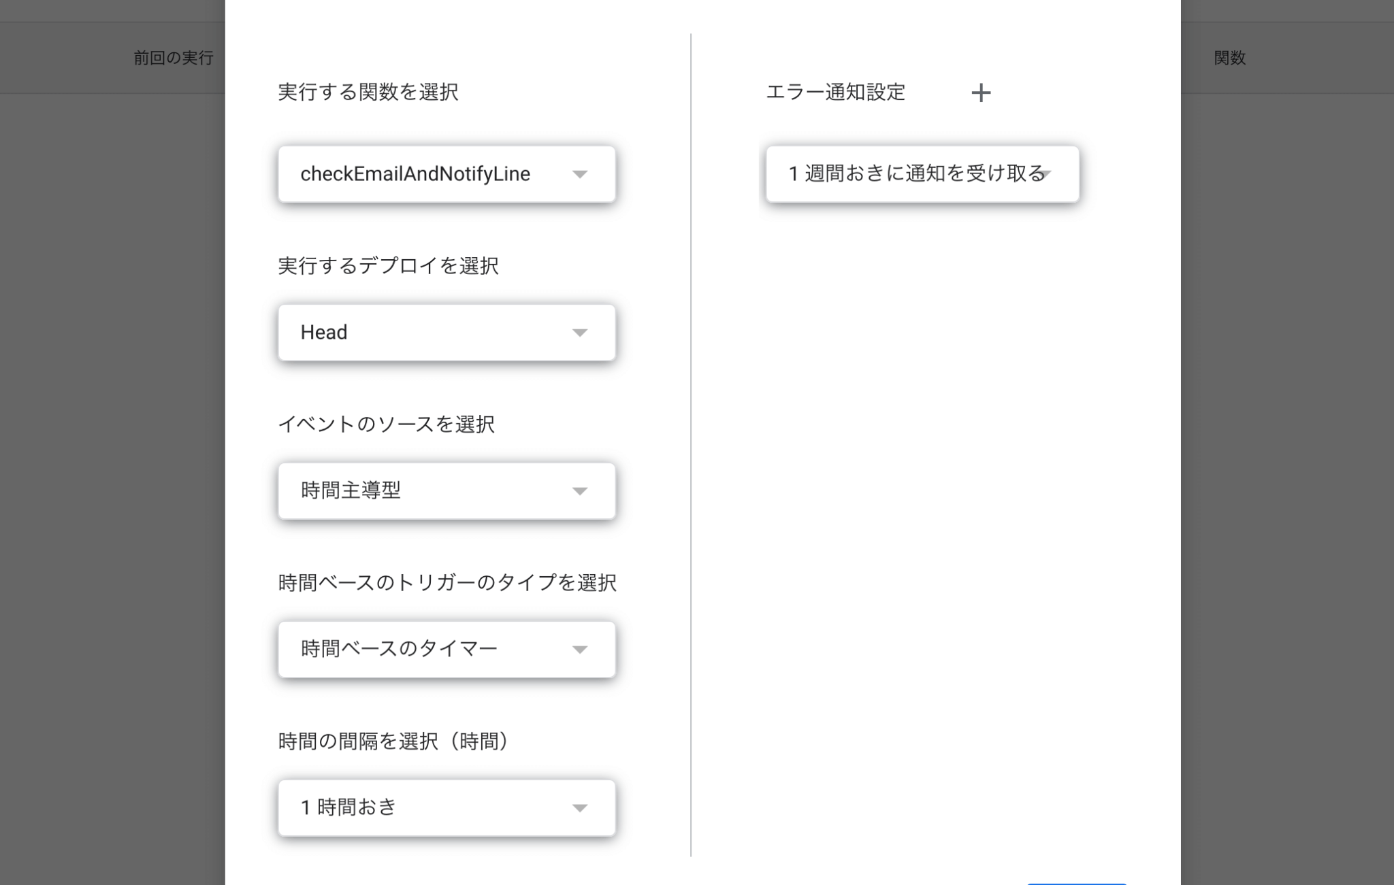Click the 実行するデプロイを選択 label
The image size is (1394, 885).
pyautogui.click(x=388, y=265)
